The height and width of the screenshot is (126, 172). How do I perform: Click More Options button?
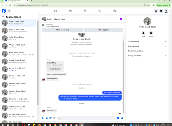[x=104, y=30]
